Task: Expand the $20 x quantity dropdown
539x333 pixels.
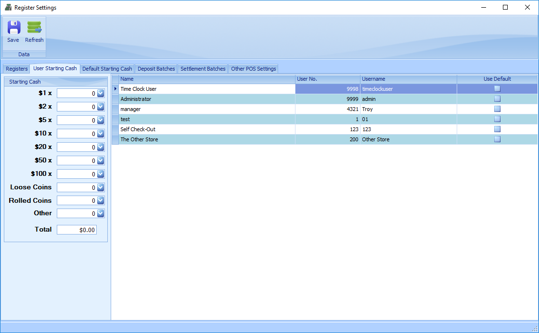Action: [101, 147]
